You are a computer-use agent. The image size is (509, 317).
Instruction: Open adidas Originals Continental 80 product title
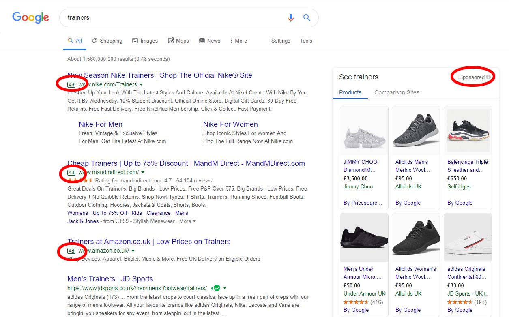tap(466, 273)
